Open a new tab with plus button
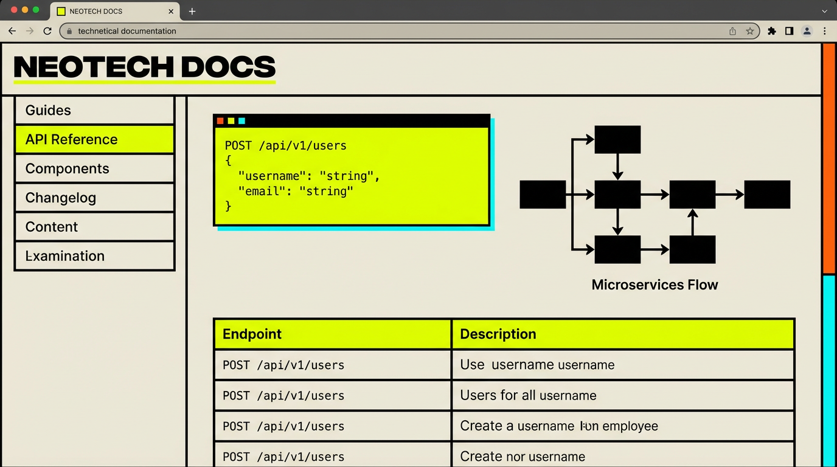 [x=192, y=11]
